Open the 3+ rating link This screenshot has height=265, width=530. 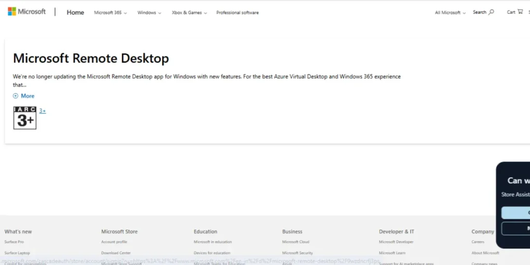[x=42, y=111]
